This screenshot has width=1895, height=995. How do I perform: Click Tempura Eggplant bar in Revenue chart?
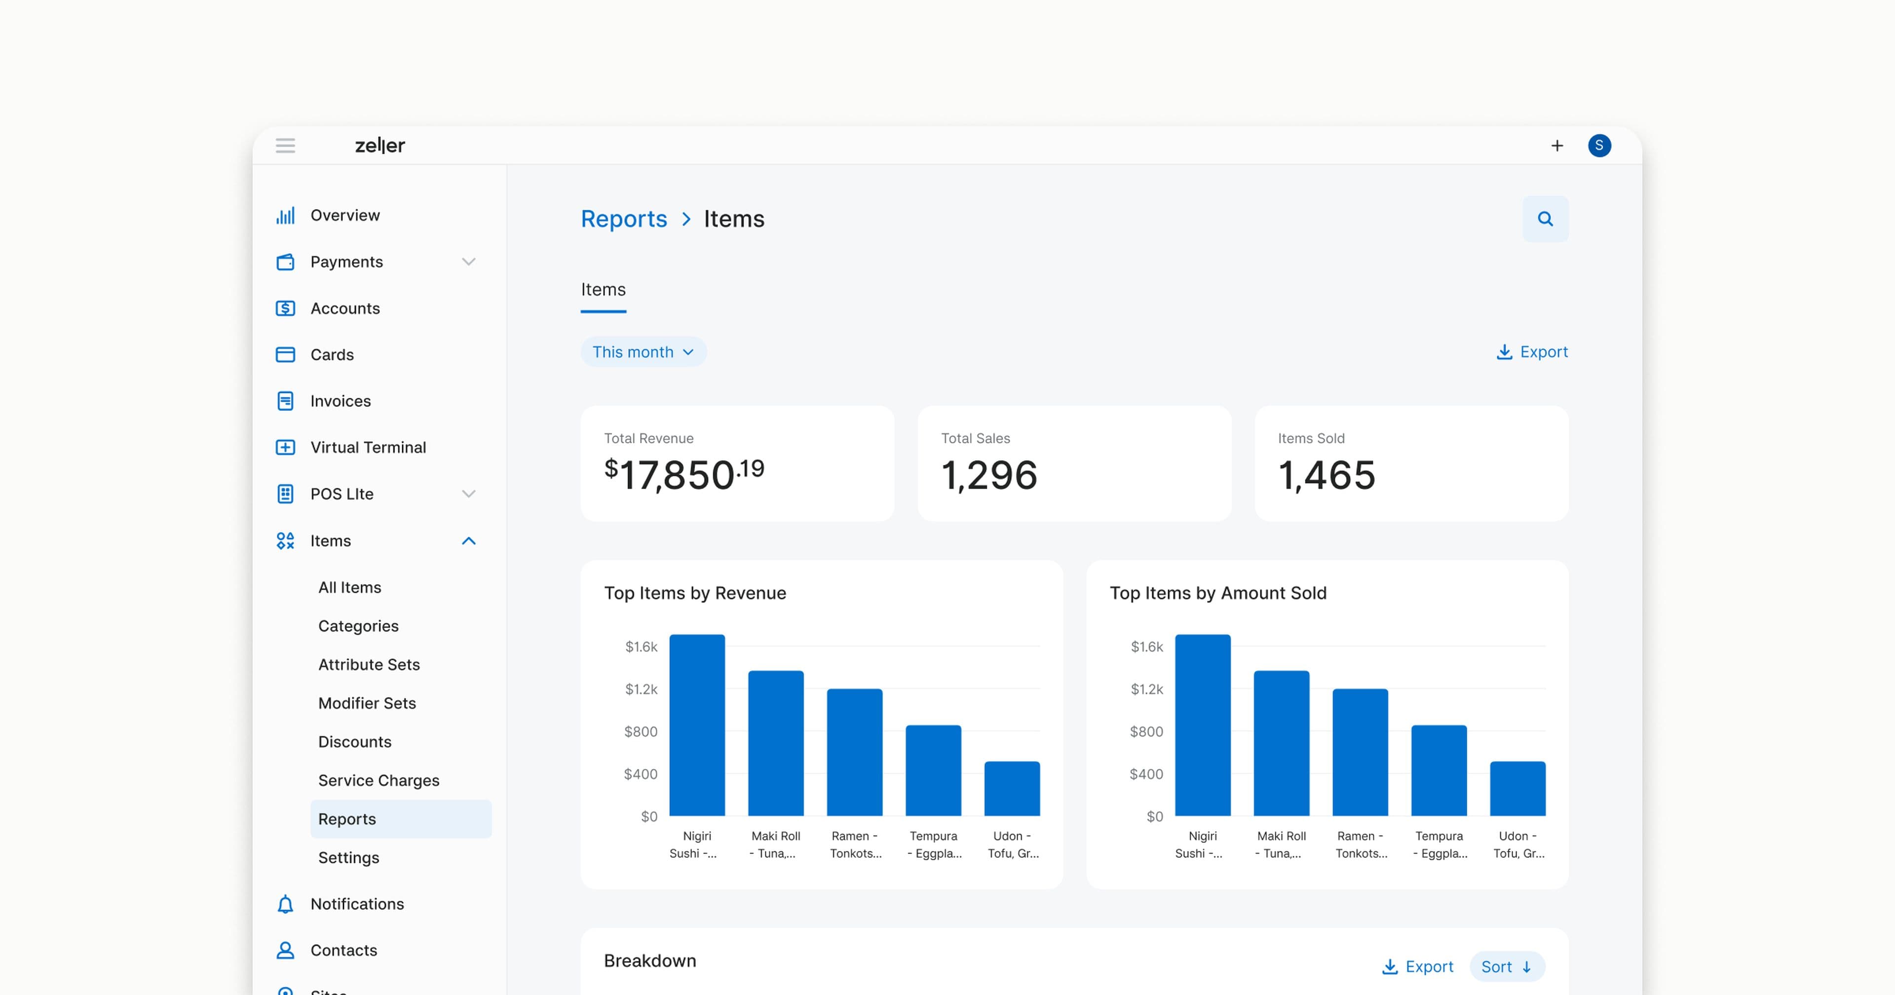coord(933,770)
